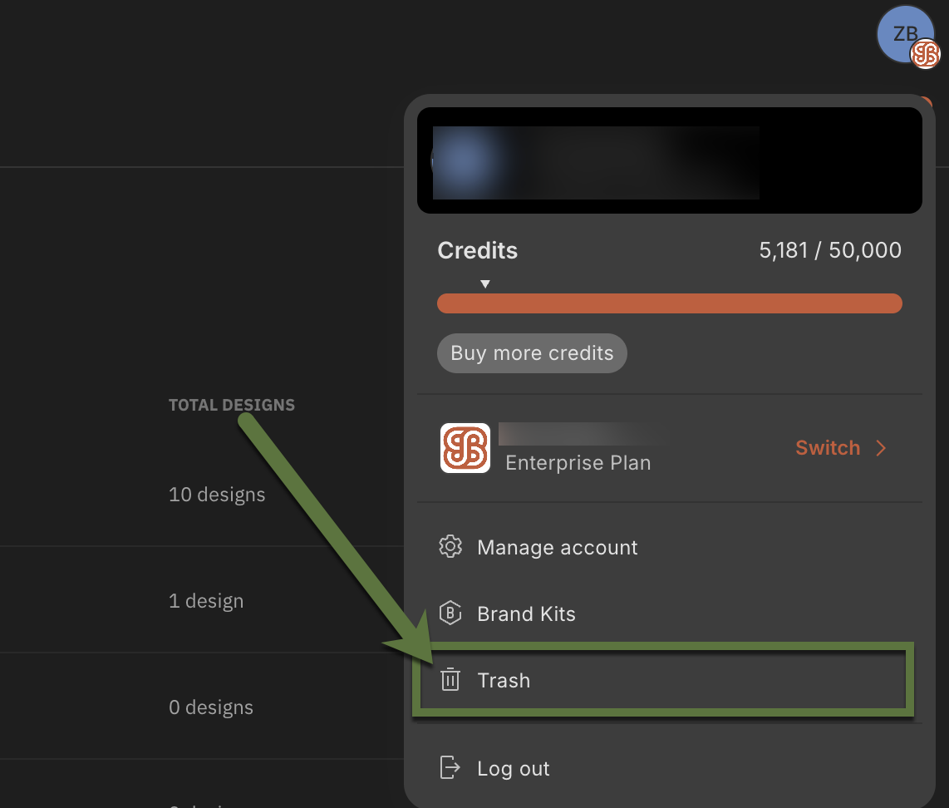The height and width of the screenshot is (808, 949).
Task: Click the Enterprise Plan label
Action: [x=578, y=463]
